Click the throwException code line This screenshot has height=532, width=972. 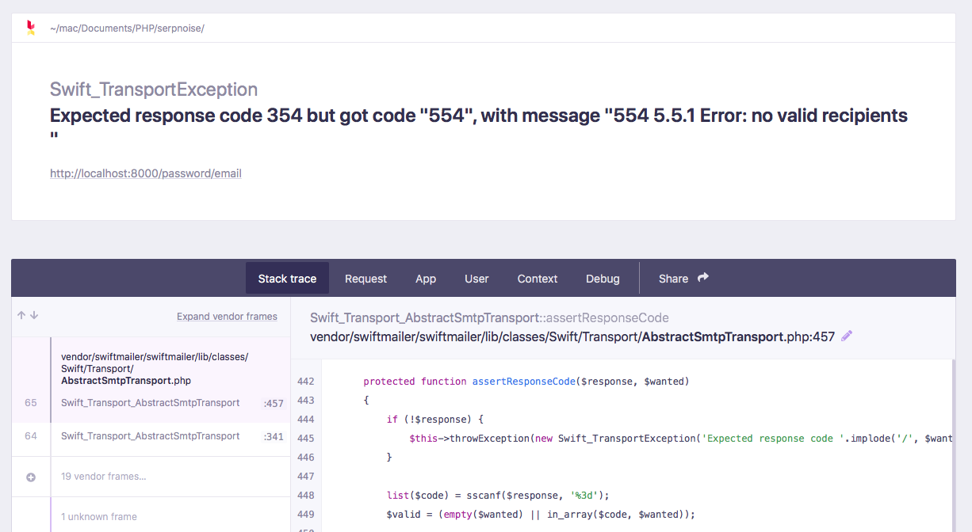click(x=682, y=439)
